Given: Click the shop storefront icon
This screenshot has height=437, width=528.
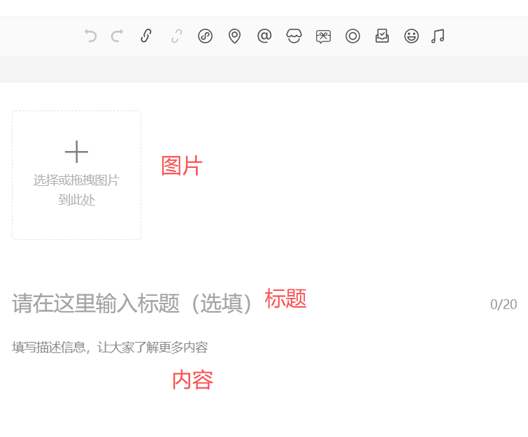Looking at the screenshot, I should pyautogui.click(x=294, y=36).
